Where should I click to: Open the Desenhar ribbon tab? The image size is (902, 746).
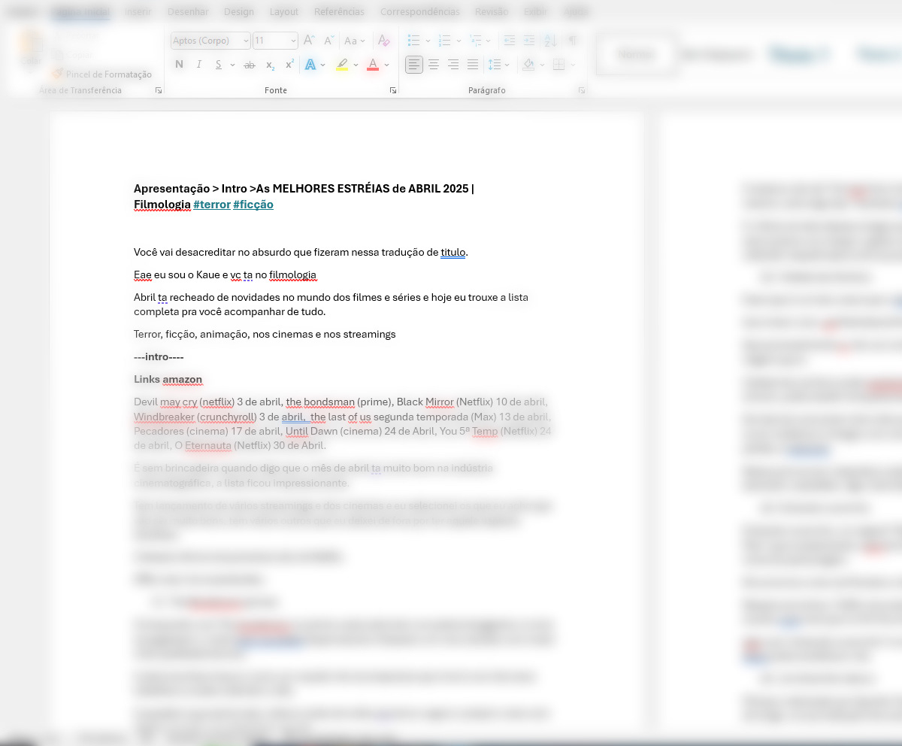pos(188,11)
